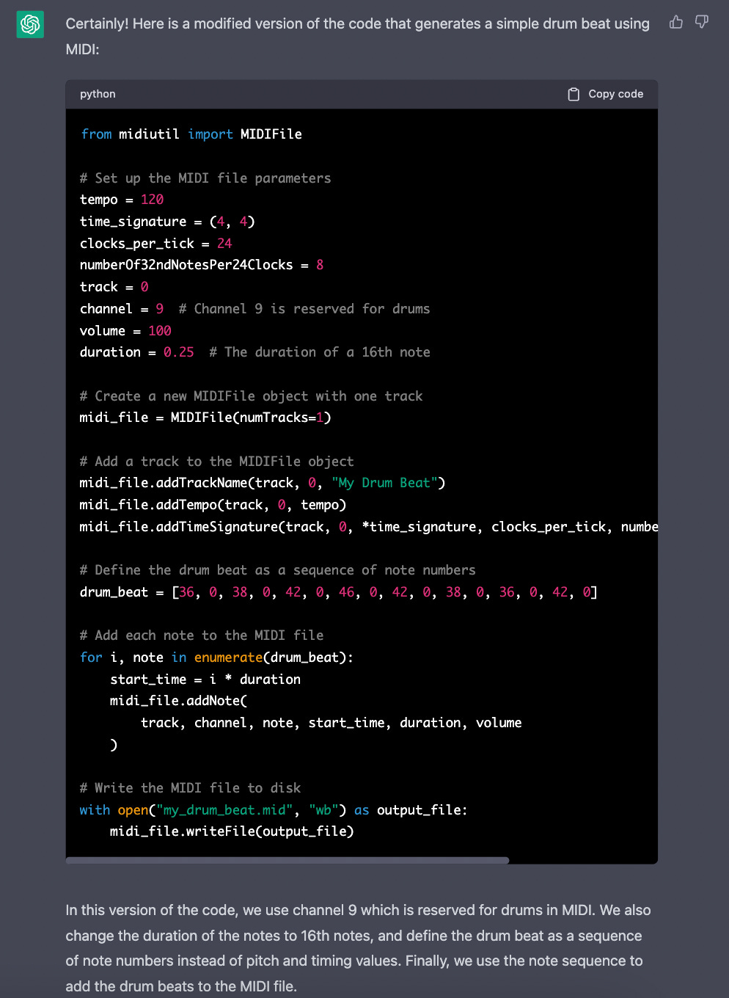729x998 pixels.
Task: Click the line 'from midiutil import MIDIFile'
Action: tap(191, 134)
